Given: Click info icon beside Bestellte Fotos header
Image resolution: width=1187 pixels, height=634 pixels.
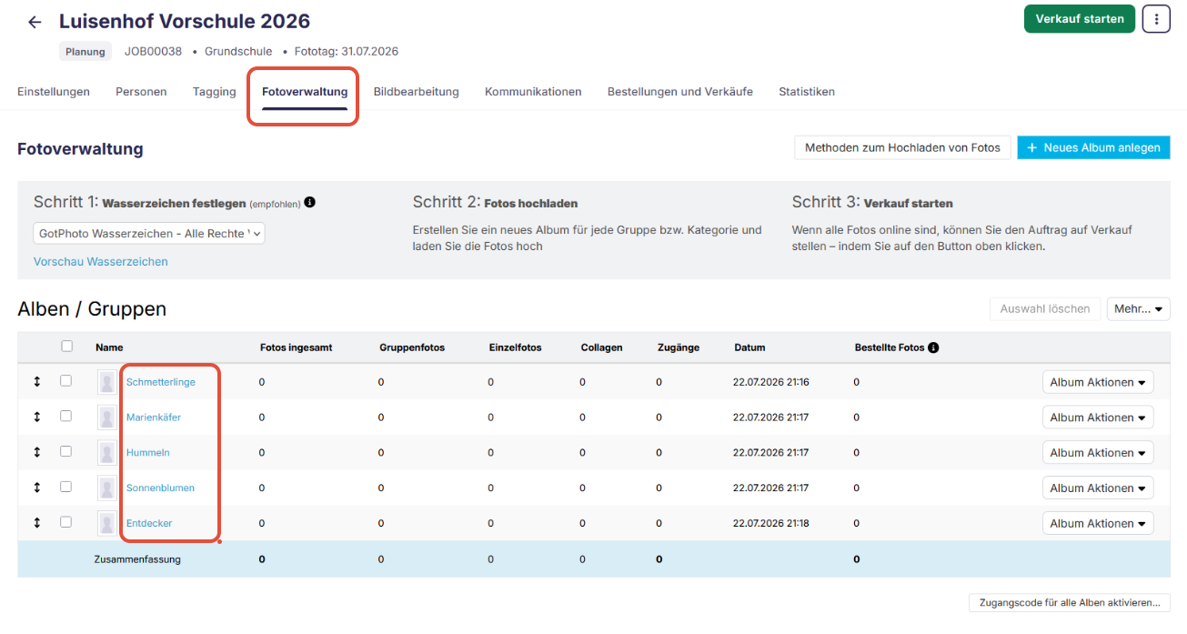Looking at the screenshot, I should click(933, 347).
